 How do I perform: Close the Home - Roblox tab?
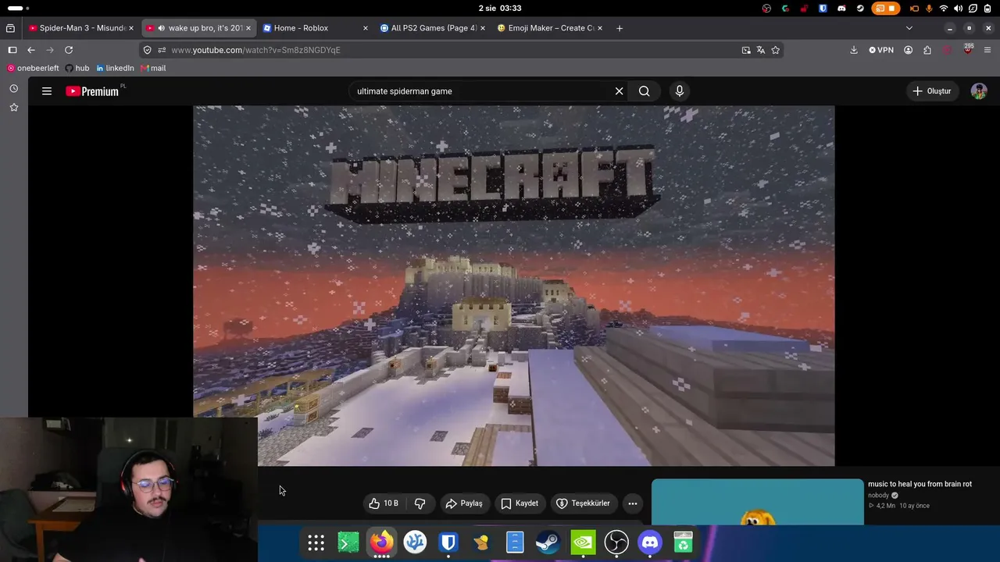tap(365, 28)
